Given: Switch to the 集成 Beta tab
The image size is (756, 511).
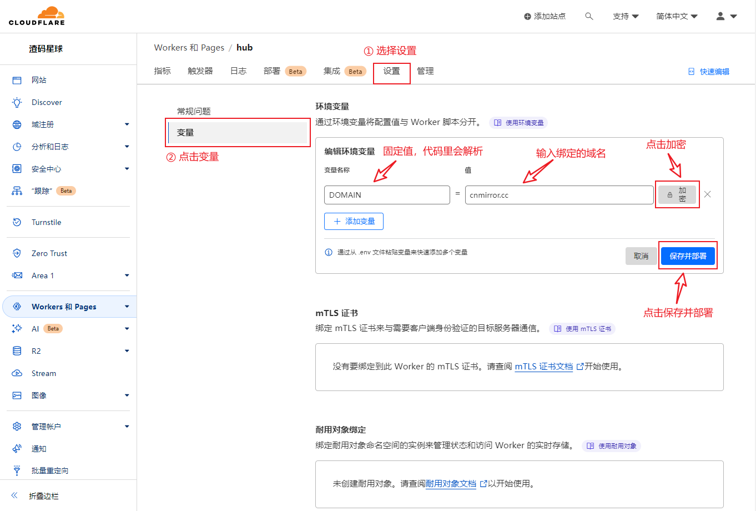Looking at the screenshot, I should (x=345, y=71).
